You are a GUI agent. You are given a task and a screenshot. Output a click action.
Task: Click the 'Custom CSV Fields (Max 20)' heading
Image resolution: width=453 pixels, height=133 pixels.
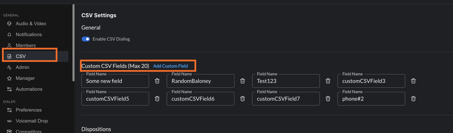coord(115,66)
